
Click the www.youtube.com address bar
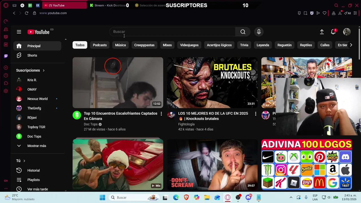click(x=53, y=13)
